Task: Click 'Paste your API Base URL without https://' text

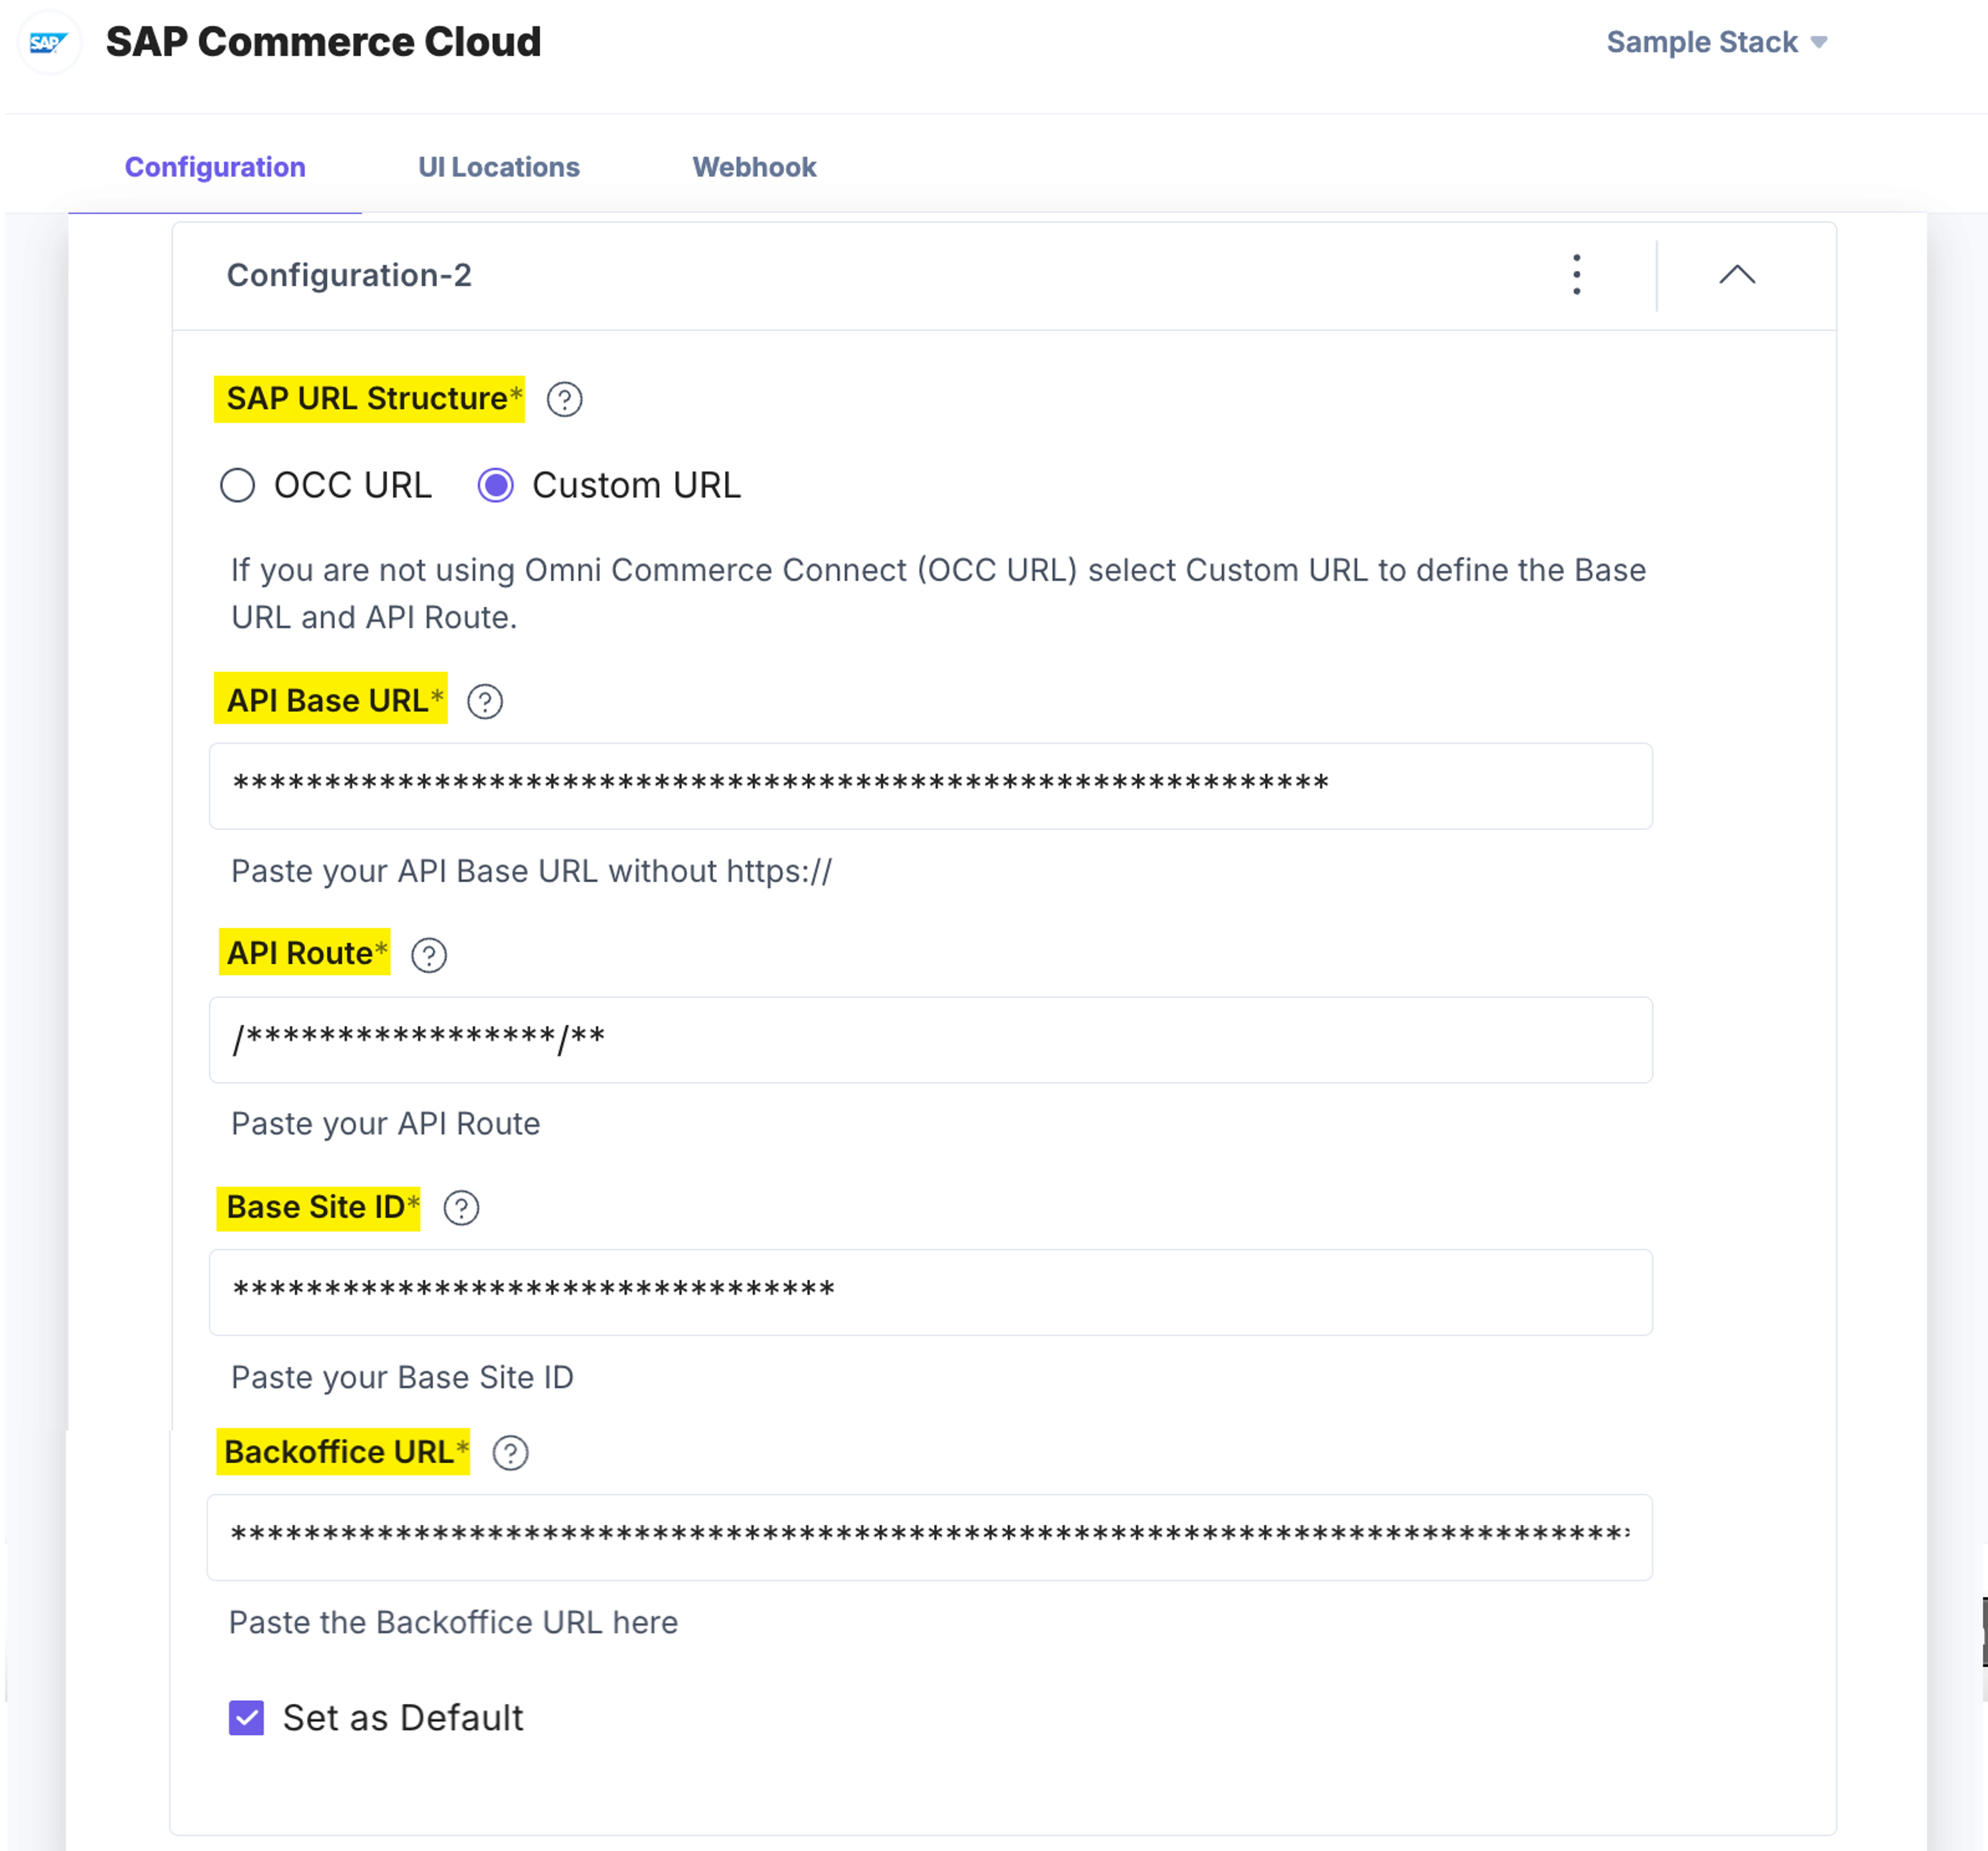Action: tap(531, 871)
